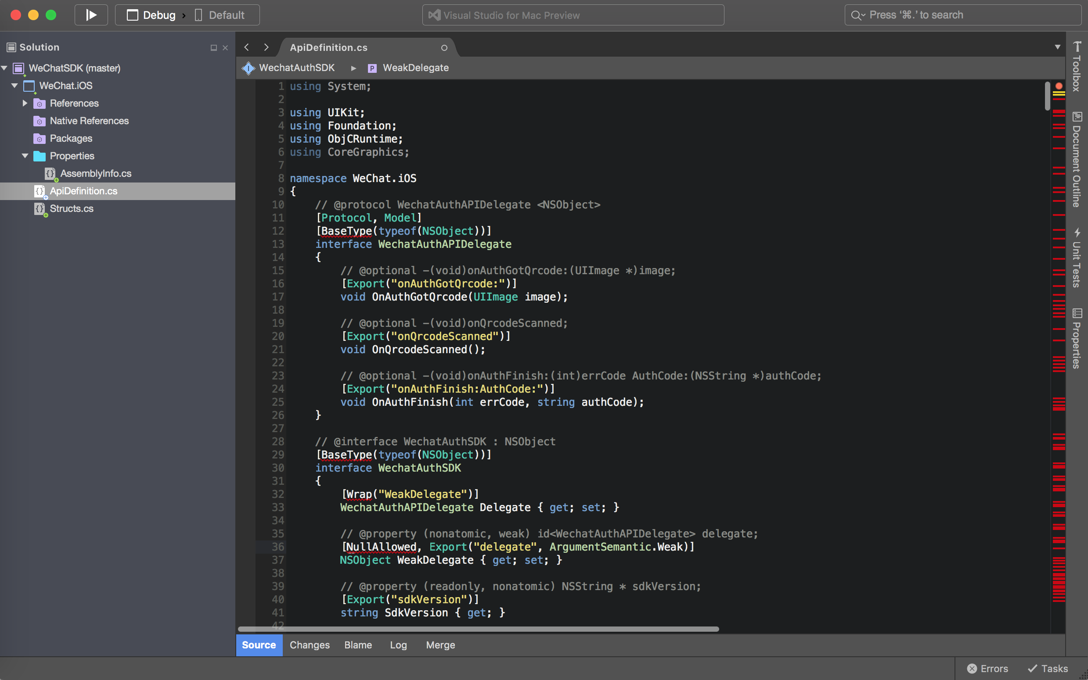Open the Errors pad
Screen dimensions: 1088x680
tap(987, 668)
